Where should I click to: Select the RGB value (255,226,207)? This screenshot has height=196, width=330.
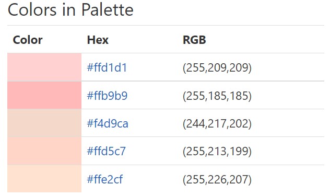(217, 179)
